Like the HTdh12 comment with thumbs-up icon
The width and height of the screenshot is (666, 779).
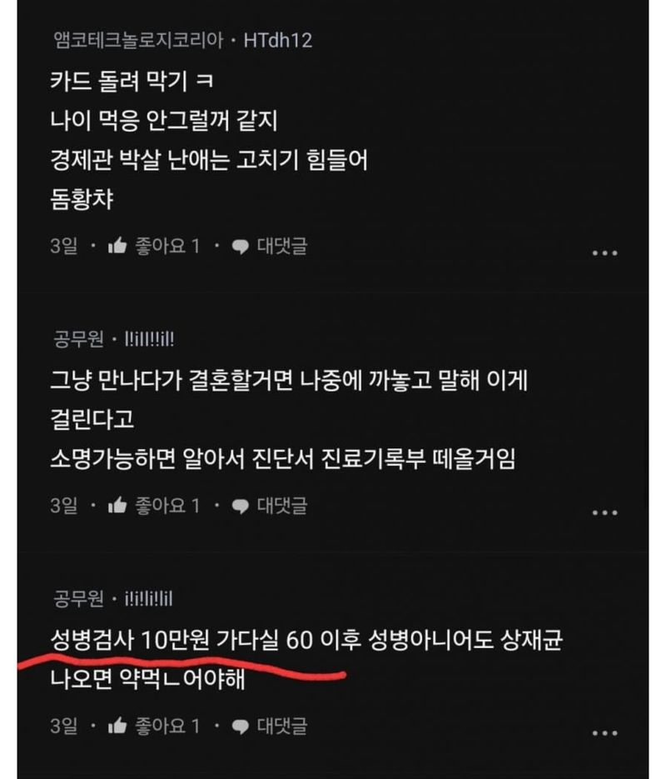coord(117,246)
